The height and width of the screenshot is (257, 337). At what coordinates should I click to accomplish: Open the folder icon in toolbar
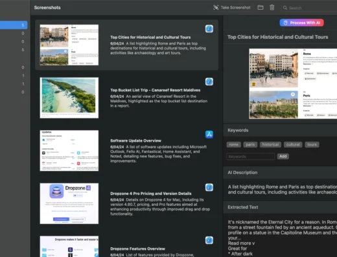(x=261, y=8)
